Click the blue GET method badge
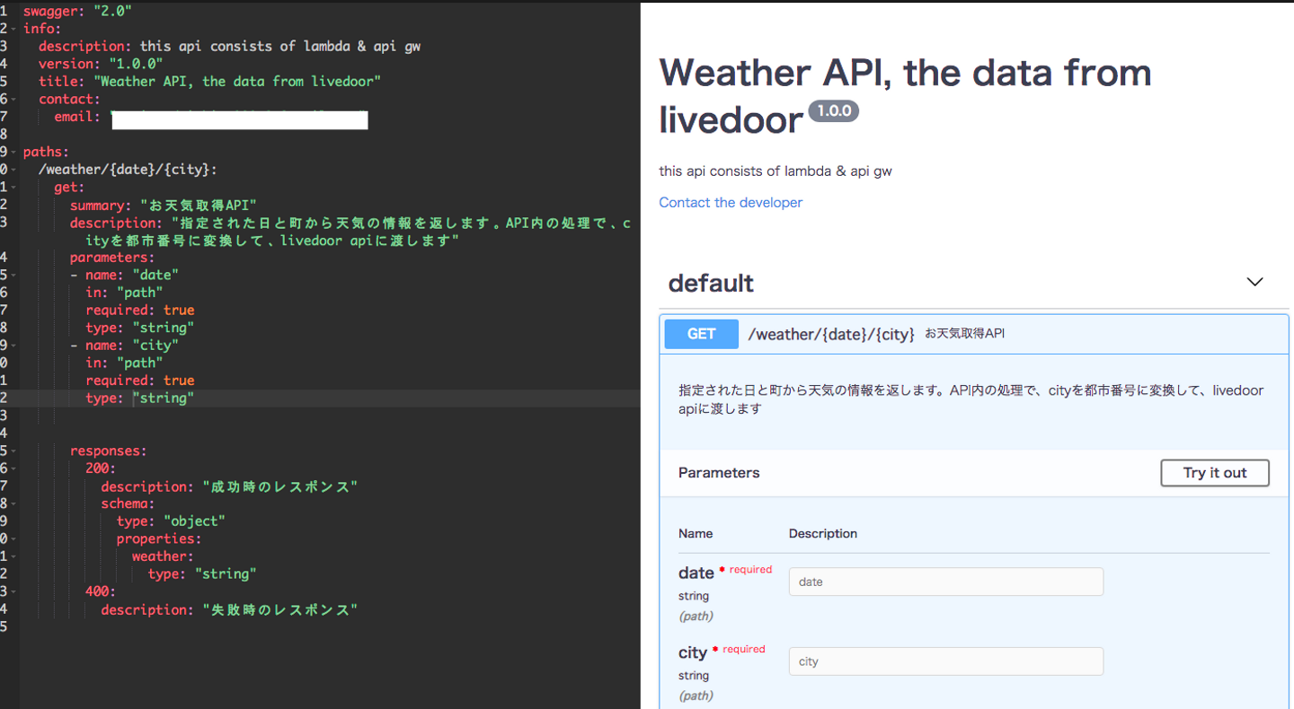Screen dimensions: 1294x709 (702, 334)
